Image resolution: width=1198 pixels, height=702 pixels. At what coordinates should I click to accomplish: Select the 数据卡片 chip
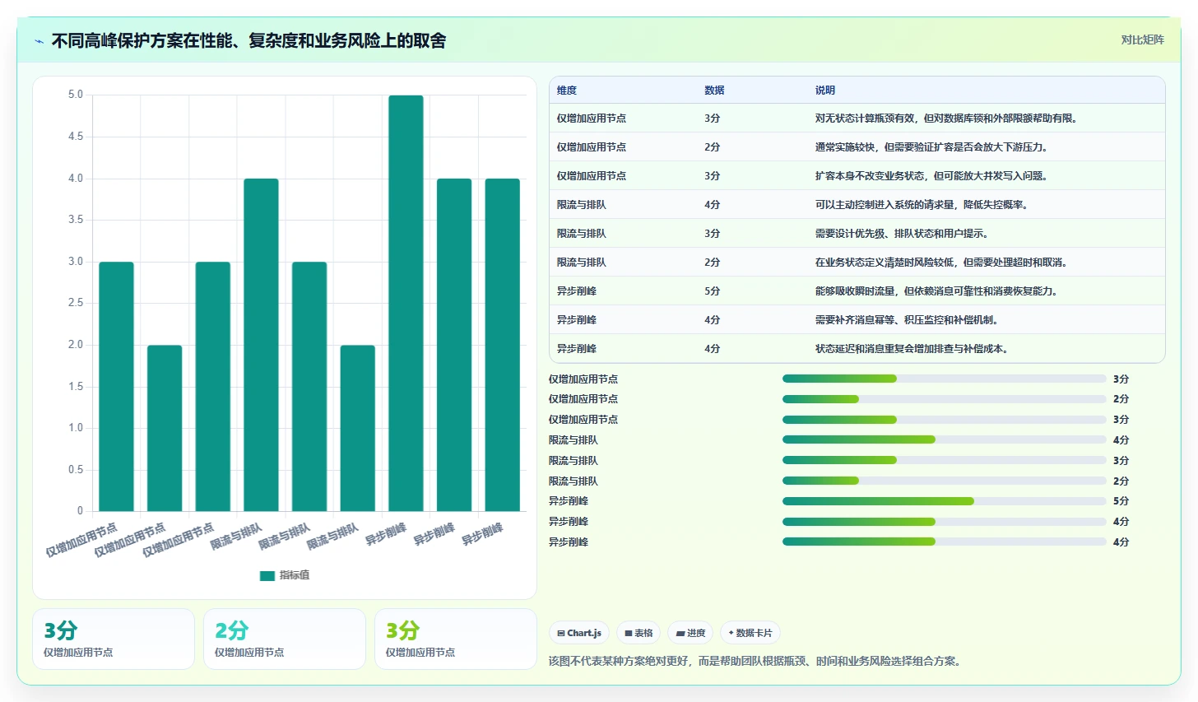click(750, 633)
